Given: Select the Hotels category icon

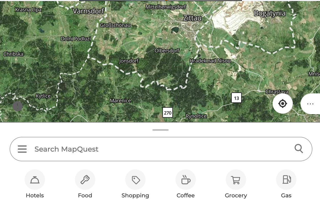Looking at the screenshot, I should click(35, 180).
